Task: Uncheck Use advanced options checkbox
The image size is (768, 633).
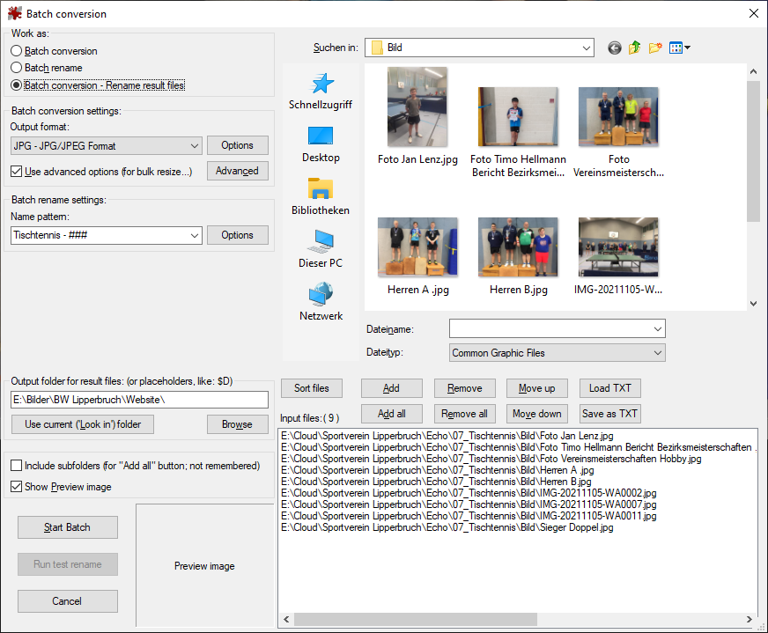Action: pyautogui.click(x=17, y=172)
